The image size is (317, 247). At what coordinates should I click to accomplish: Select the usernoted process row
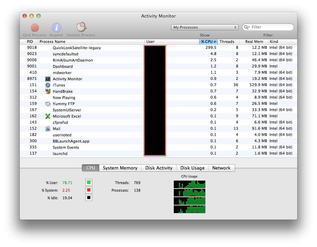pyautogui.click(x=158, y=135)
